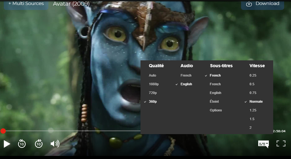Open subtitle Options
This screenshot has height=159, width=291.
coord(216,110)
